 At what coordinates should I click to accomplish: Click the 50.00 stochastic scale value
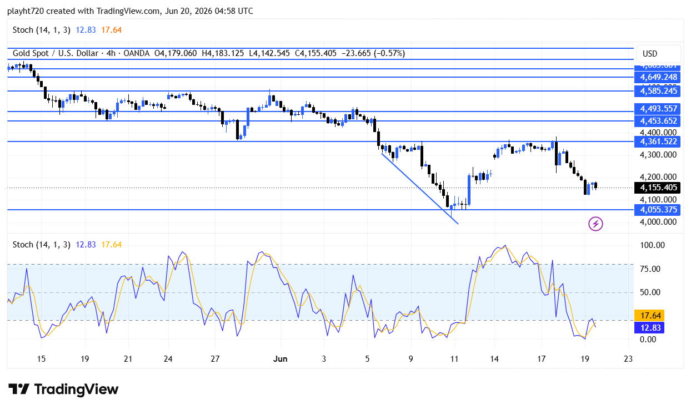pyautogui.click(x=650, y=292)
